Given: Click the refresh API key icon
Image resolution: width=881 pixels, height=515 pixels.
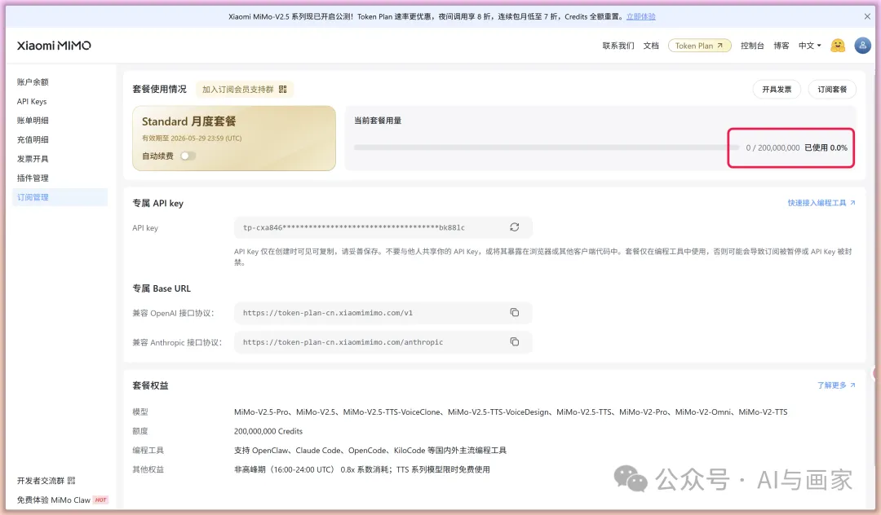Looking at the screenshot, I should point(514,227).
